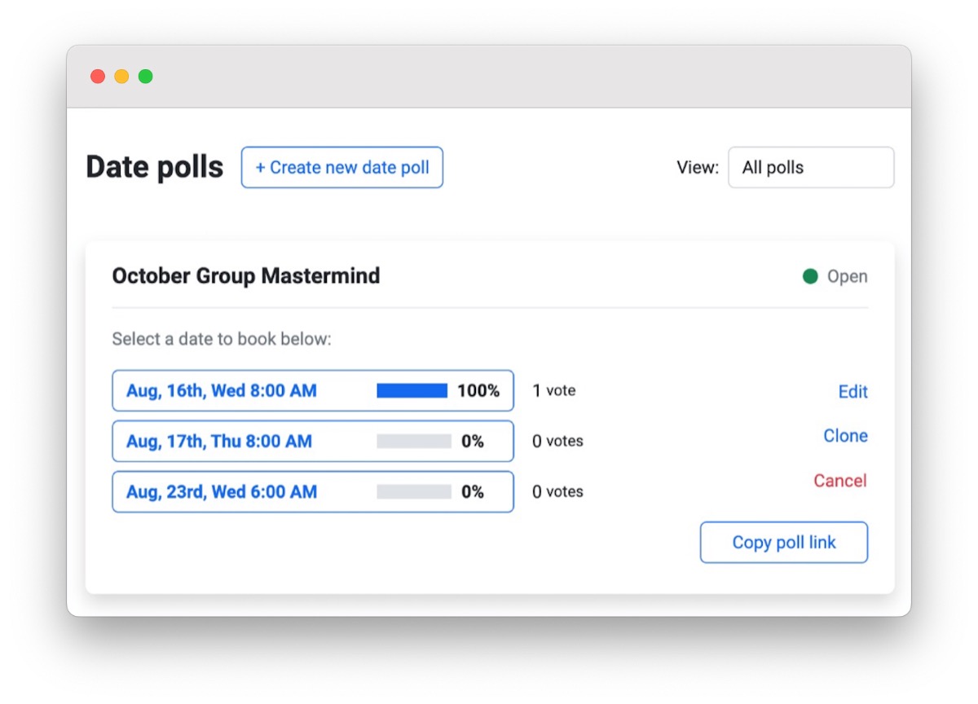Click the grey progress bar for Aug 17th
The height and width of the screenshot is (704, 978).
pos(413,442)
